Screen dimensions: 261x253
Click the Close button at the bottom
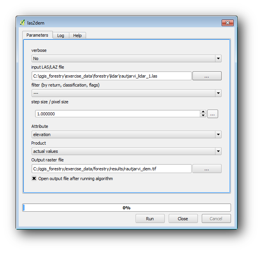(183, 219)
